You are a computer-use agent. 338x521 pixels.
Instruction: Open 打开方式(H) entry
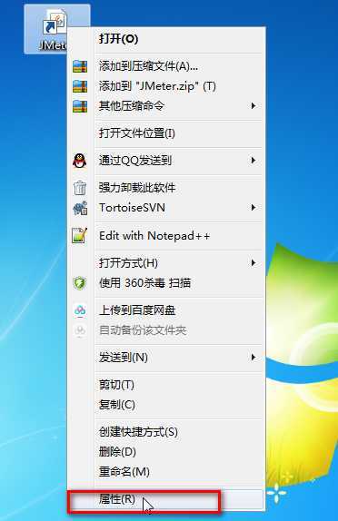(166, 263)
